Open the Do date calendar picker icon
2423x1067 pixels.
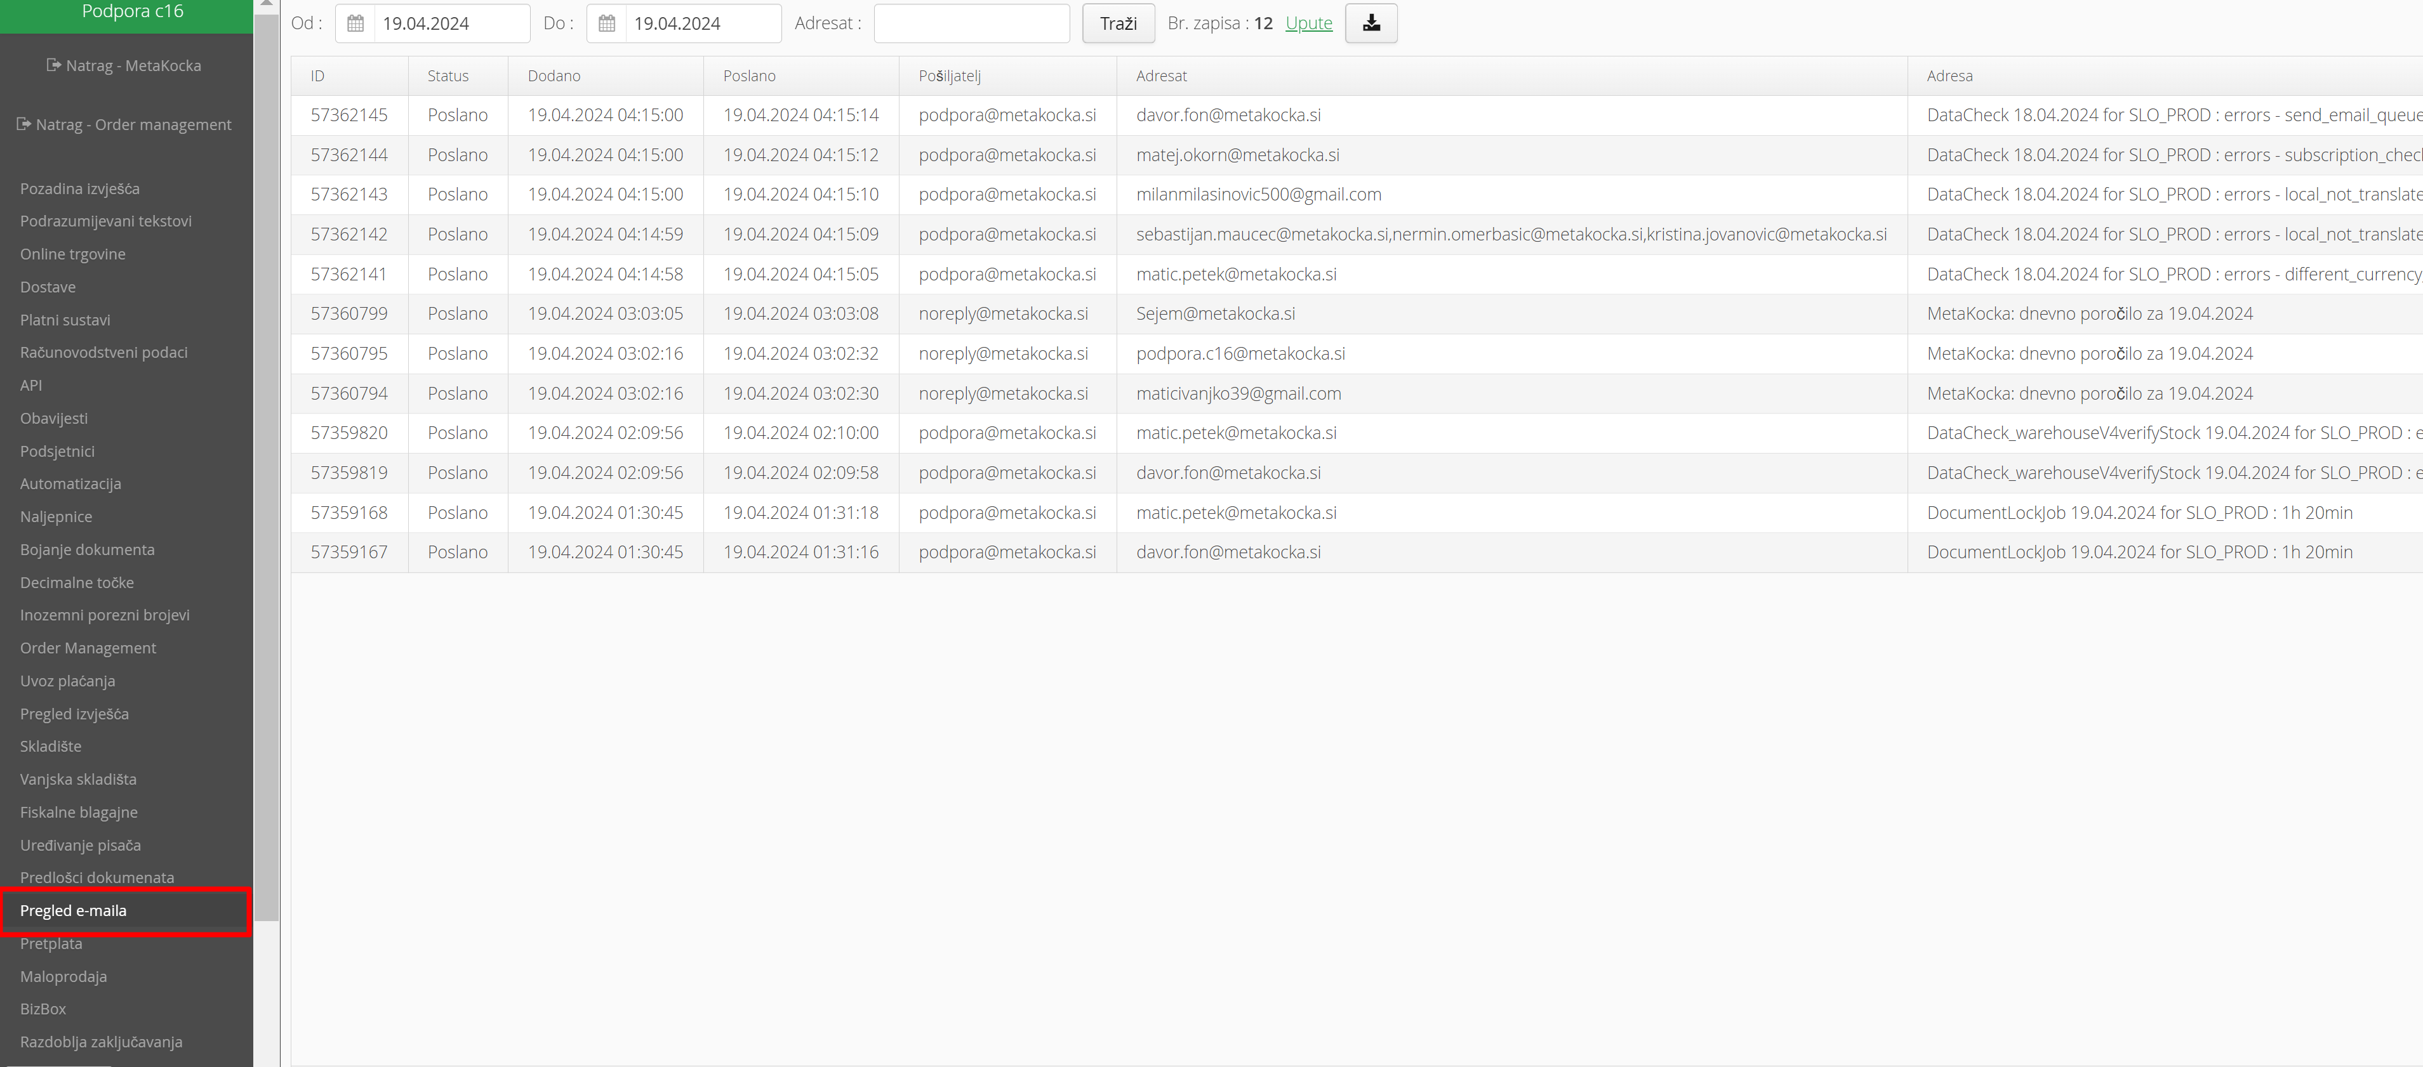(607, 23)
